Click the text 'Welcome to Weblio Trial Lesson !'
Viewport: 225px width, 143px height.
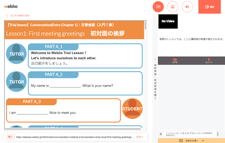point(59,53)
